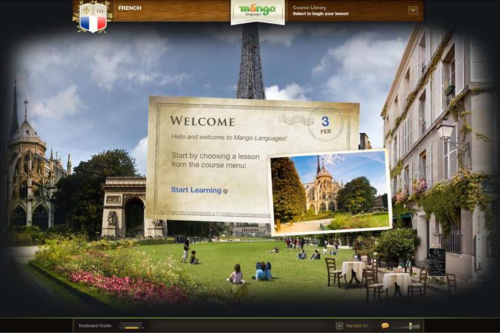Expand the Course Library dropdown arrow
Image resolution: width=500 pixels, height=333 pixels.
click(413, 10)
